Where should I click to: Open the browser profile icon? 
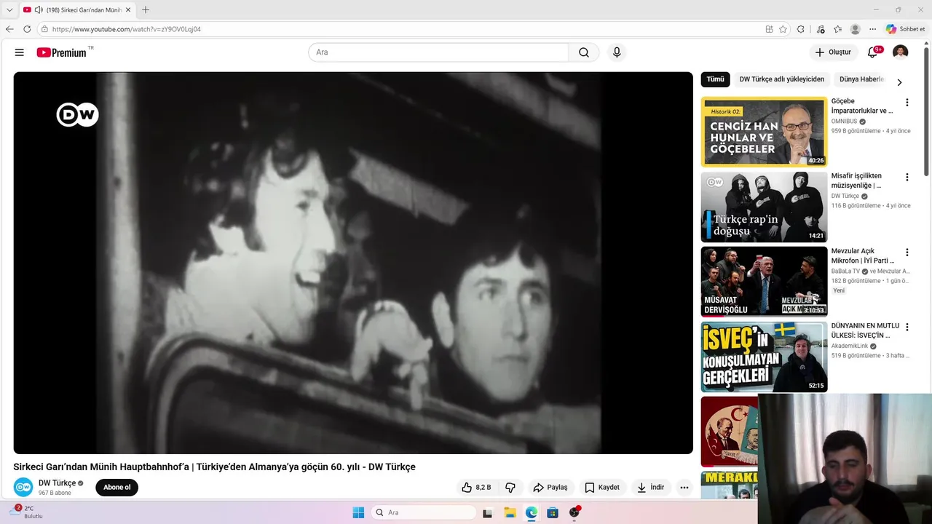pyautogui.click(x=855, y=29)
